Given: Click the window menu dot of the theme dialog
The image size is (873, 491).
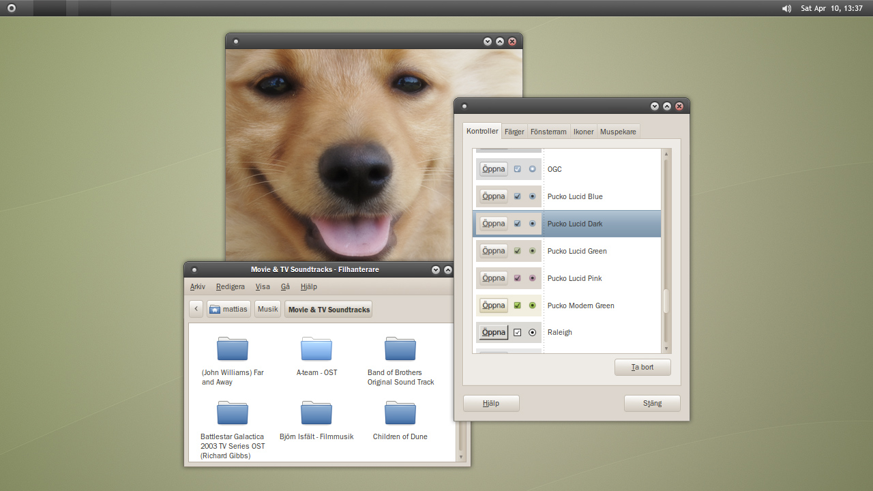Looking at the screenshot, I should pos(464,106).
